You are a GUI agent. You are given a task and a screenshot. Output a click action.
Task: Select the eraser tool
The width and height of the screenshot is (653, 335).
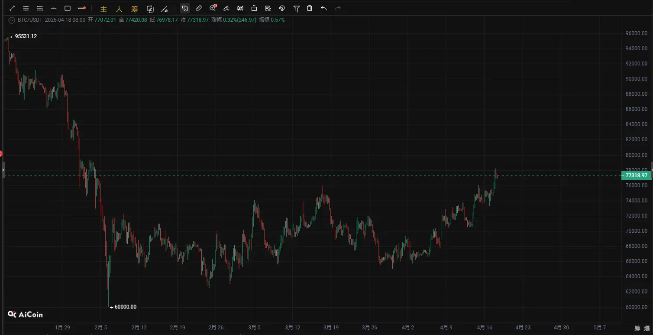pyautogui.click(x=226, y=8)
